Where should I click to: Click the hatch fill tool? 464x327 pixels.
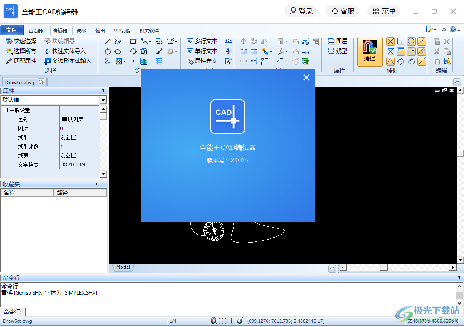[118, 61]
